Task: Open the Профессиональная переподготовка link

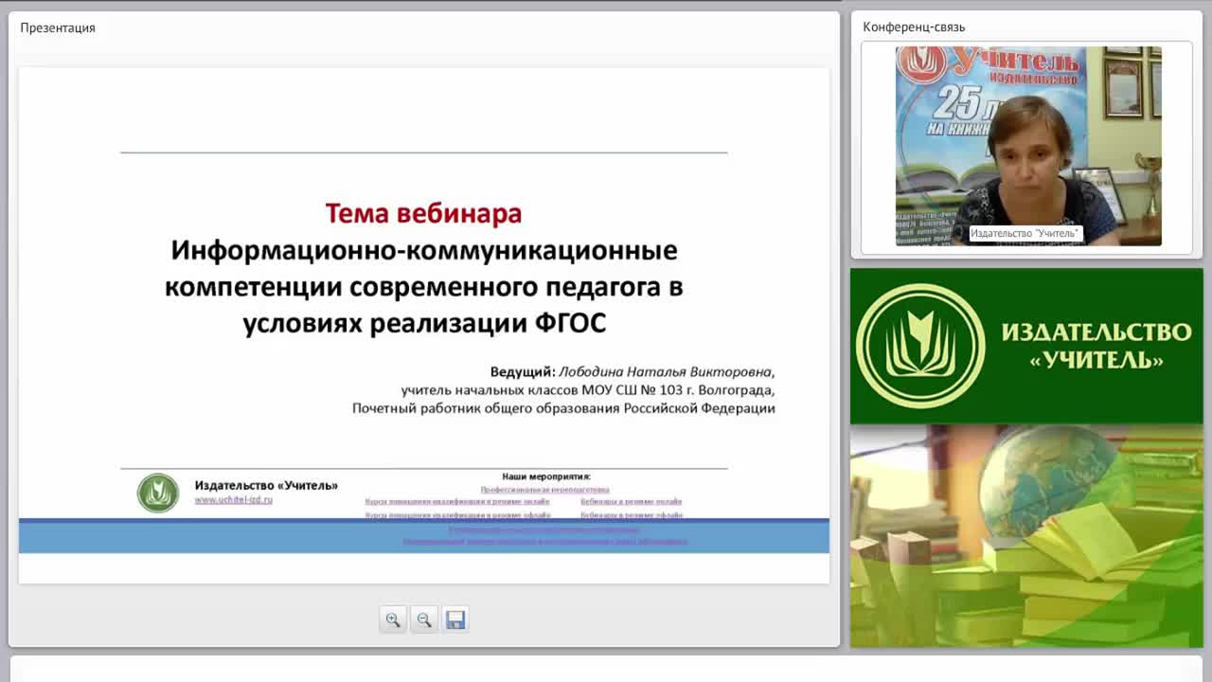Action: pos(544,490)
